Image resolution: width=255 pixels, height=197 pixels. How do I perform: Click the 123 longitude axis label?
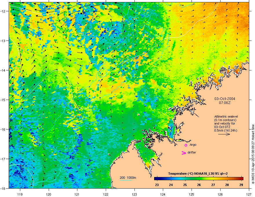[134, 194]
